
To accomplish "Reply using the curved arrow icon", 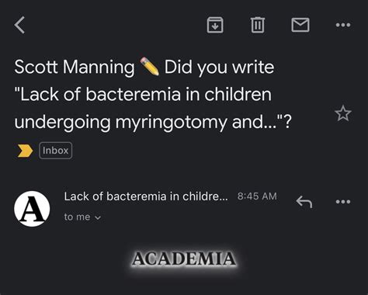I will click(x=304, y=202).
